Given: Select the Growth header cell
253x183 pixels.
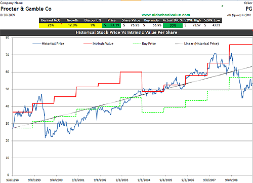Looking at the screenshot, I should coord(72,20).
